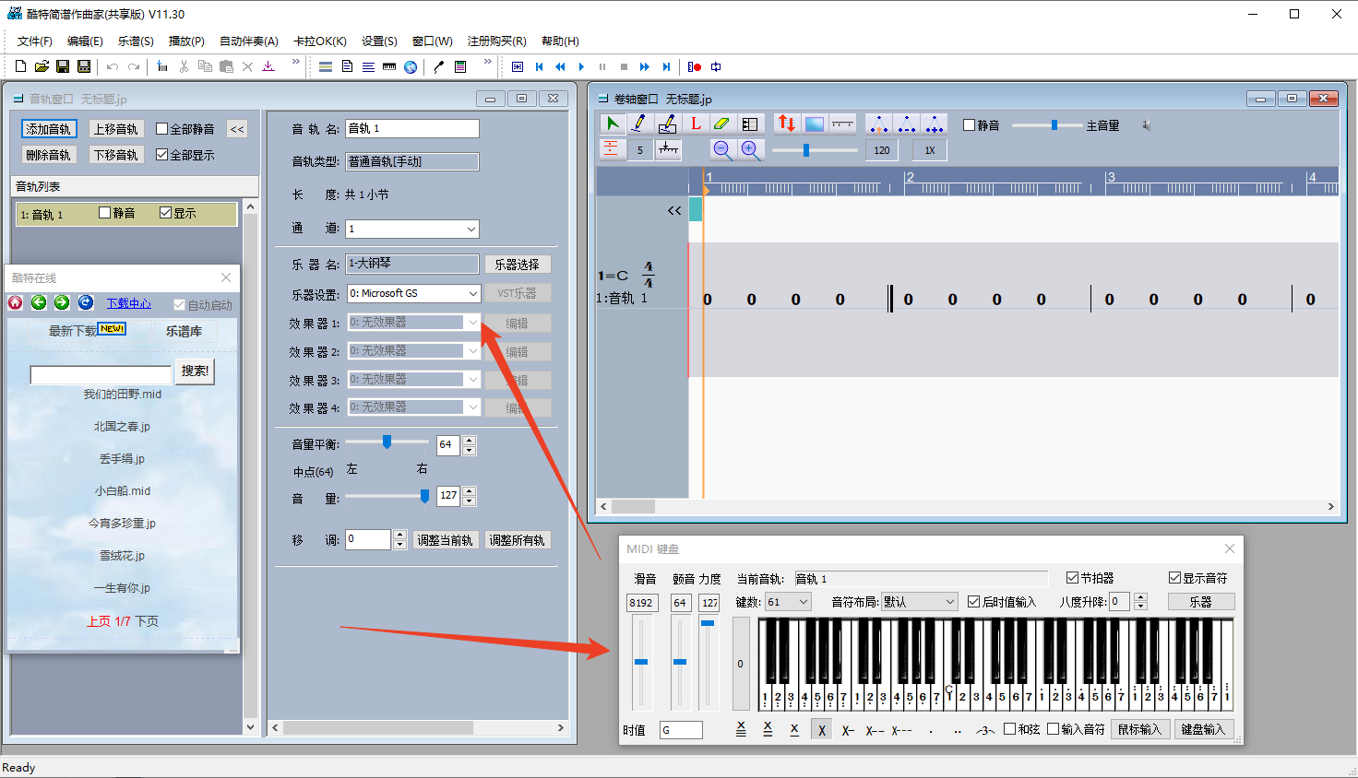This screenshot has height=778, width=1358.
Task: Select the eraser tool in roll window
Action: coord(722,124)
